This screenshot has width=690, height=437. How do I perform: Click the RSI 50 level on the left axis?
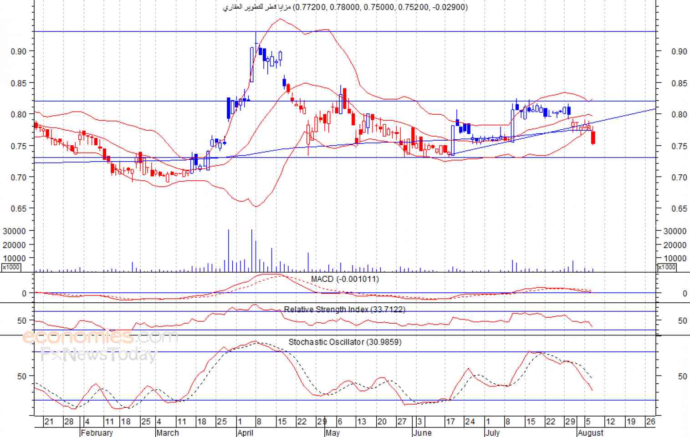tap(22, 320)
